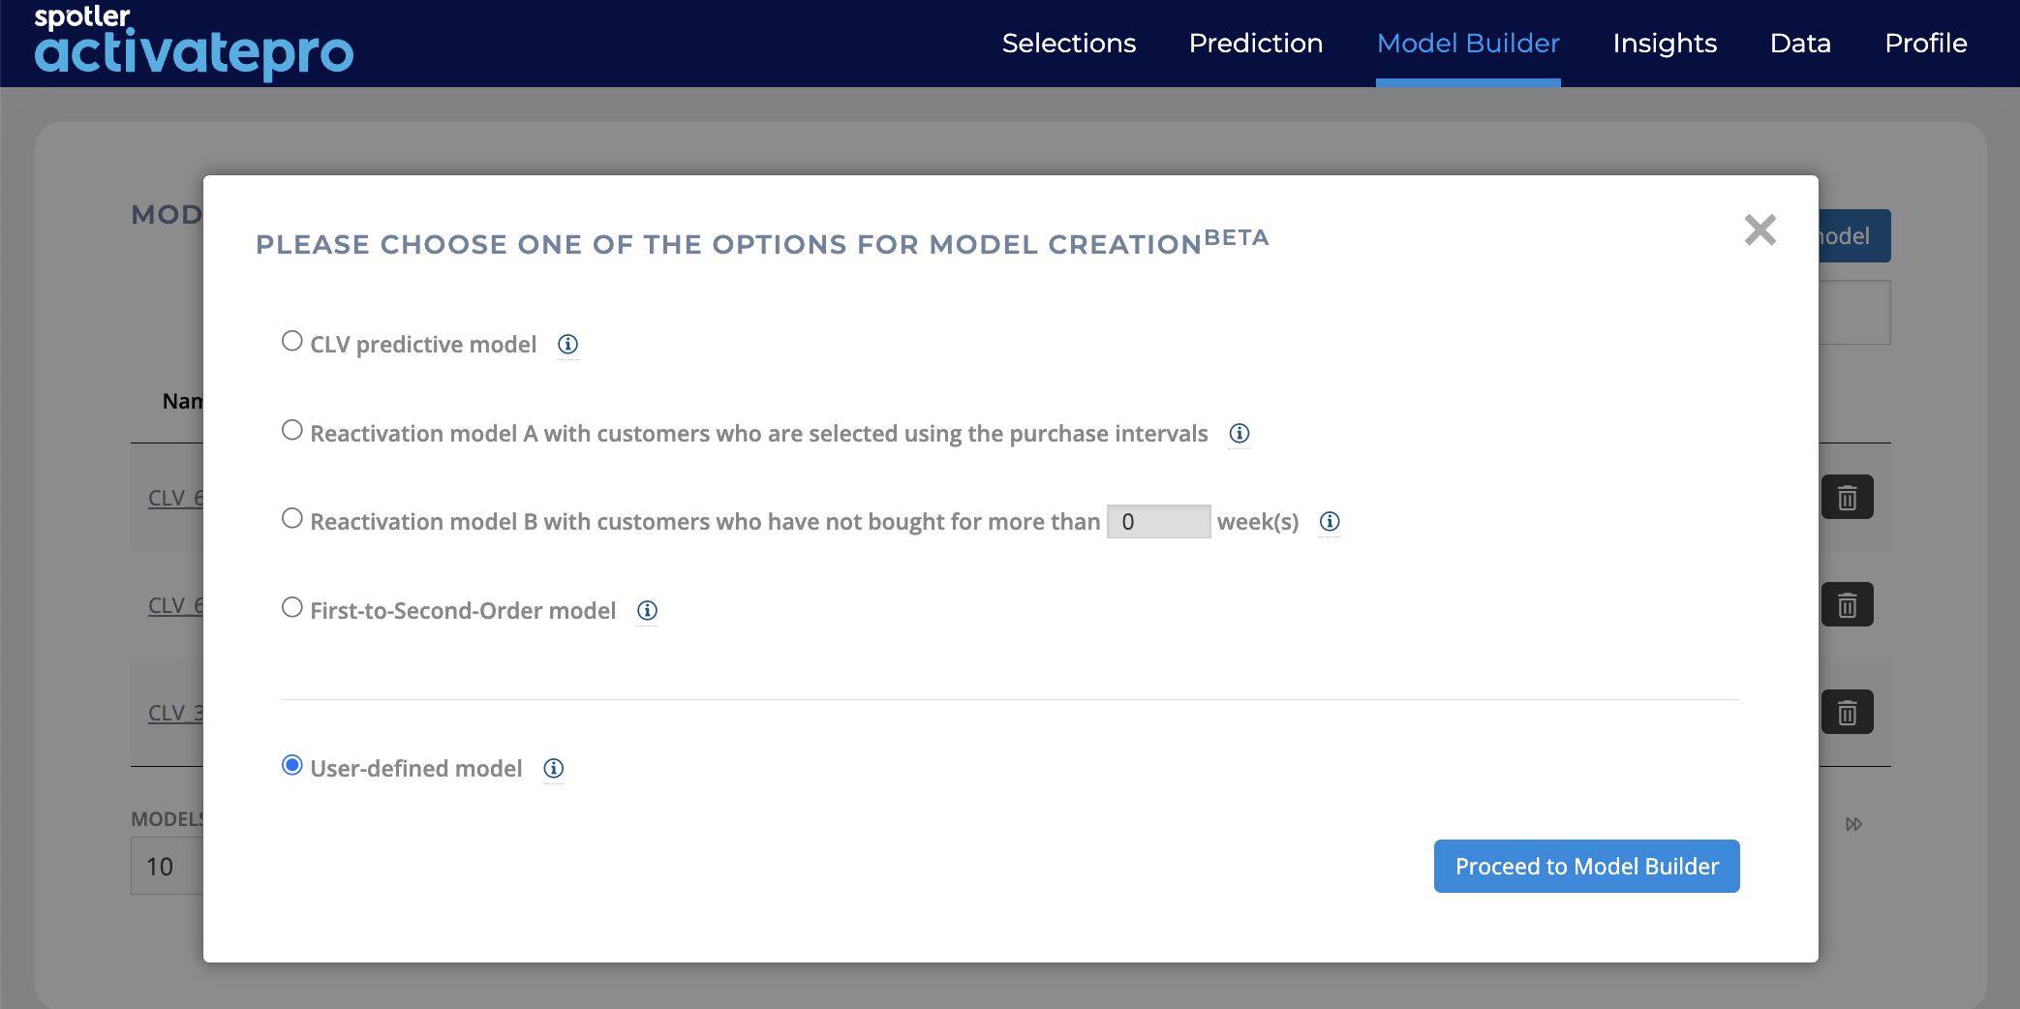Select Reactivation model B radio button
The height and width of the screenshot is (1009, 2020).
pyautogui.click(x=292, y=518)
